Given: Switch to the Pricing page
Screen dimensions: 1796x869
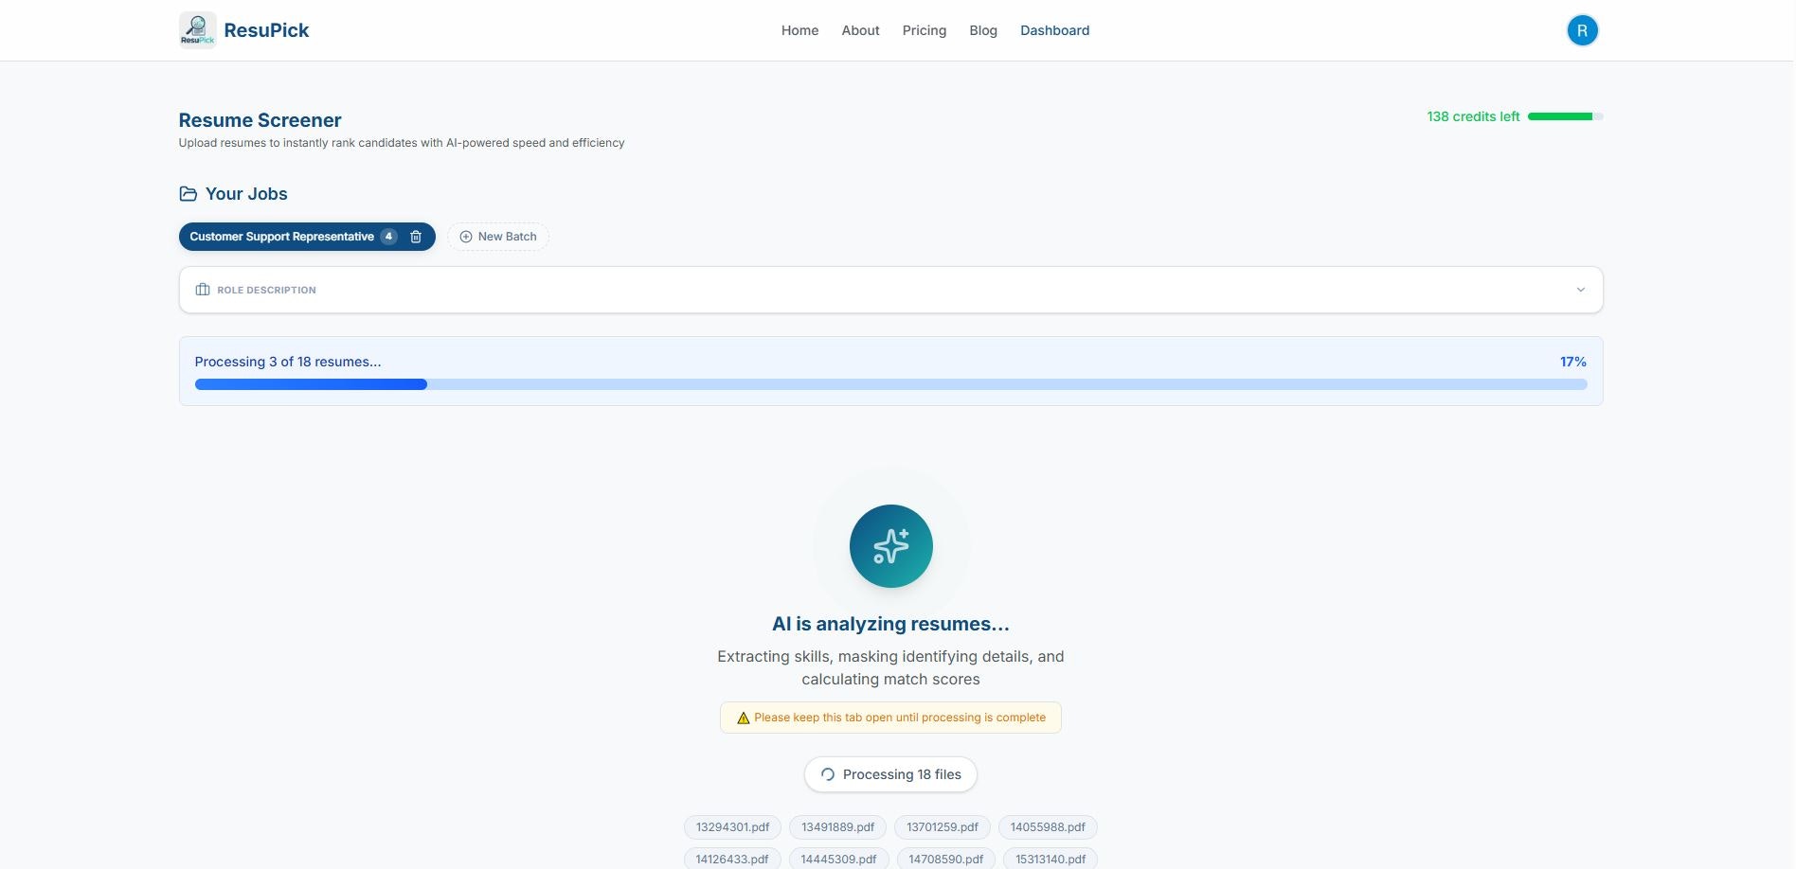Looking at the screenshot, I should point(923,29).
